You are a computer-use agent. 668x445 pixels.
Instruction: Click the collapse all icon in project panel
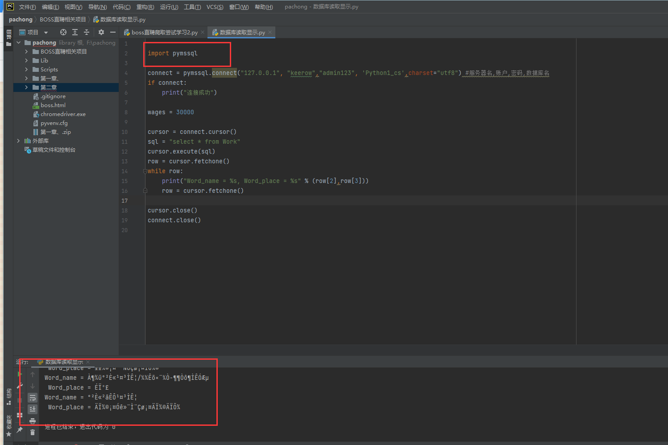(x=87, y=32)
